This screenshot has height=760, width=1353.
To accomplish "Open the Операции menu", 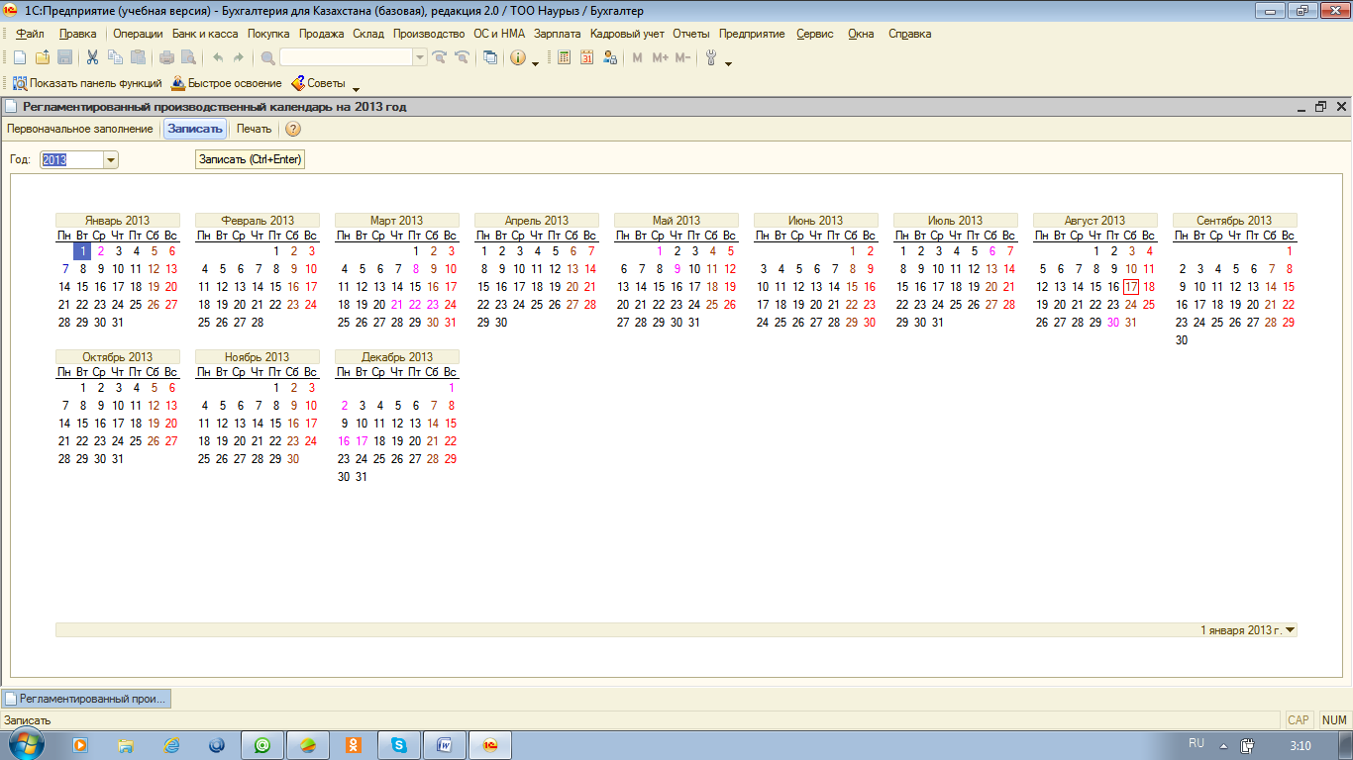I will click(x=138, y=34).
